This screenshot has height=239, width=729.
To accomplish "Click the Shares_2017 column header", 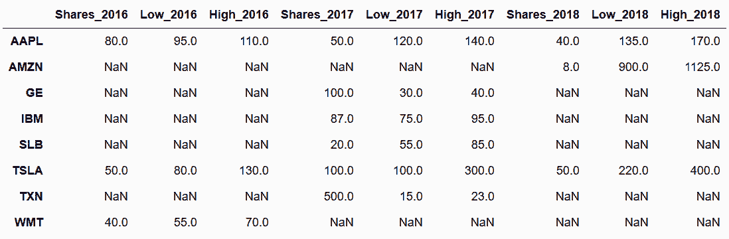I will (x=317, y=15).
